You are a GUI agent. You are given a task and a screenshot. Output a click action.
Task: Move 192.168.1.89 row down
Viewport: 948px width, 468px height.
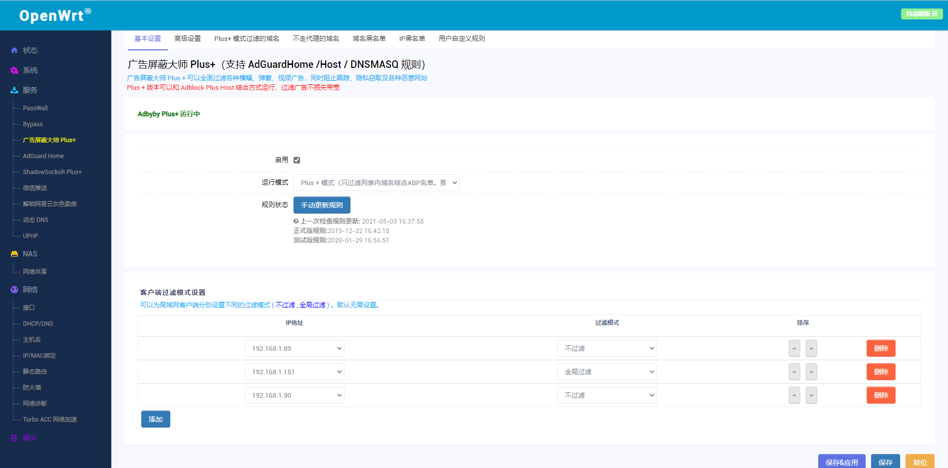tap(812, 348)
